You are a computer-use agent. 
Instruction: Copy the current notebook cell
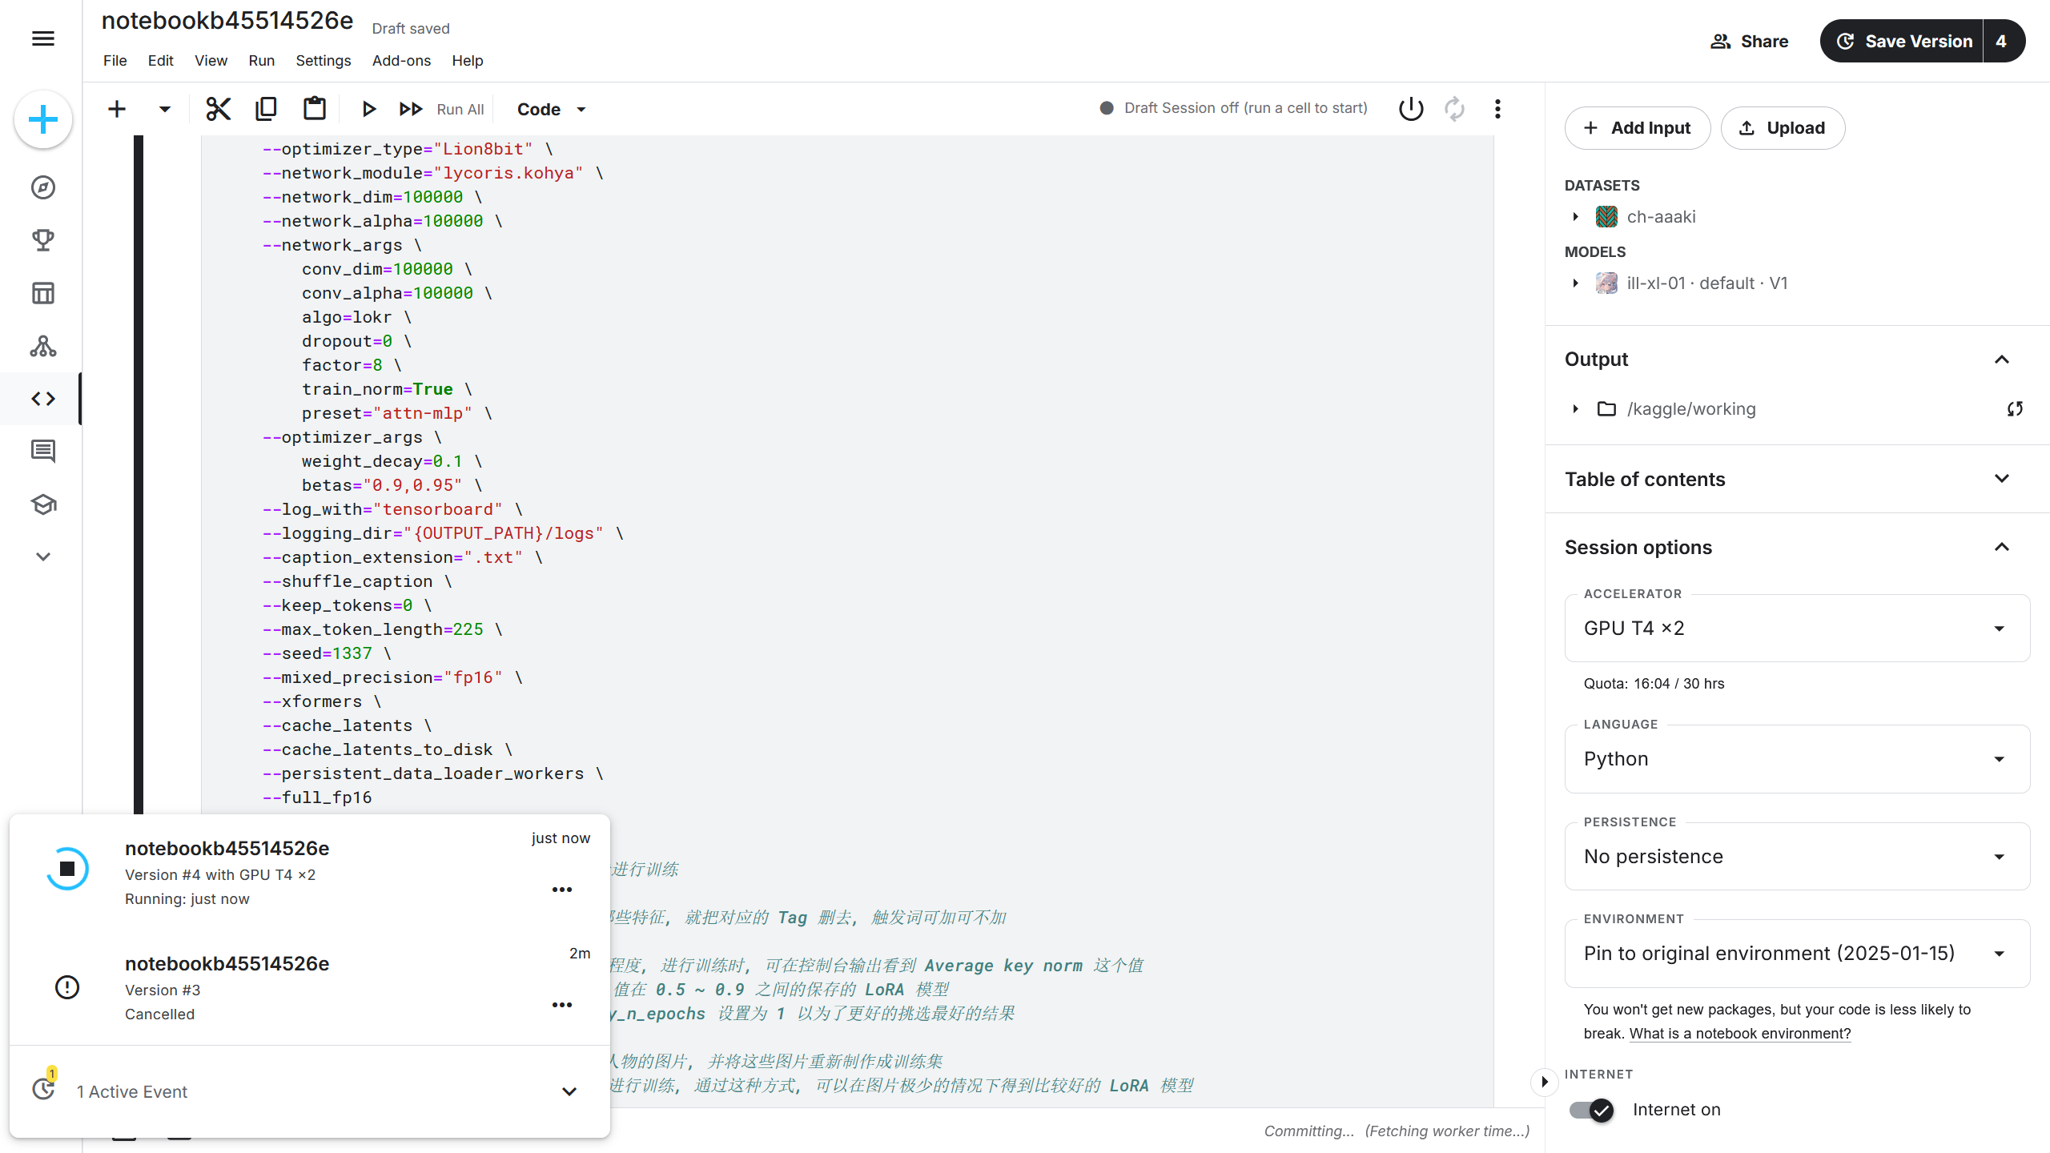(x=265, y=109)
